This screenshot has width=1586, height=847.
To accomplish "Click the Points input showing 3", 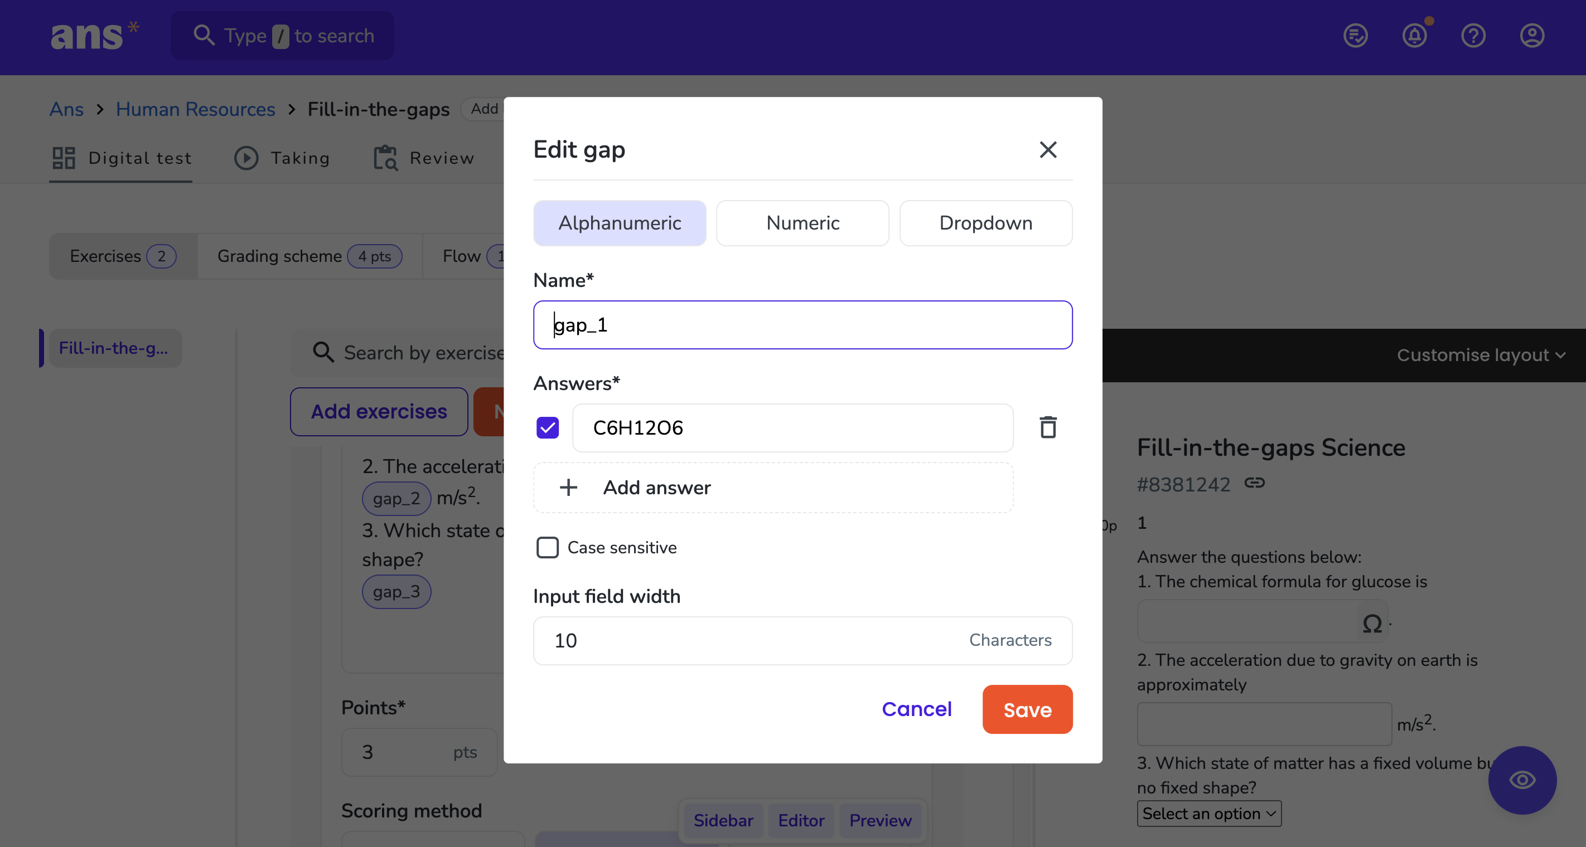I will pos(419,752).
